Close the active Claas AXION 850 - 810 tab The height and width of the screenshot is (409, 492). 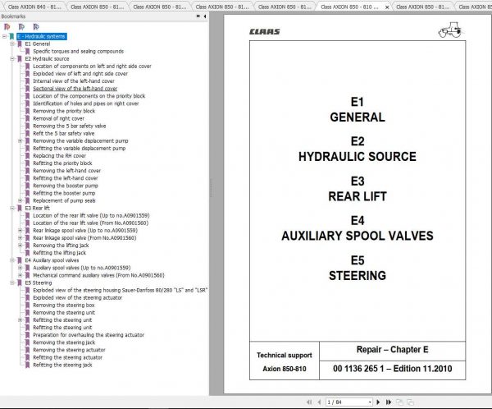387,7
